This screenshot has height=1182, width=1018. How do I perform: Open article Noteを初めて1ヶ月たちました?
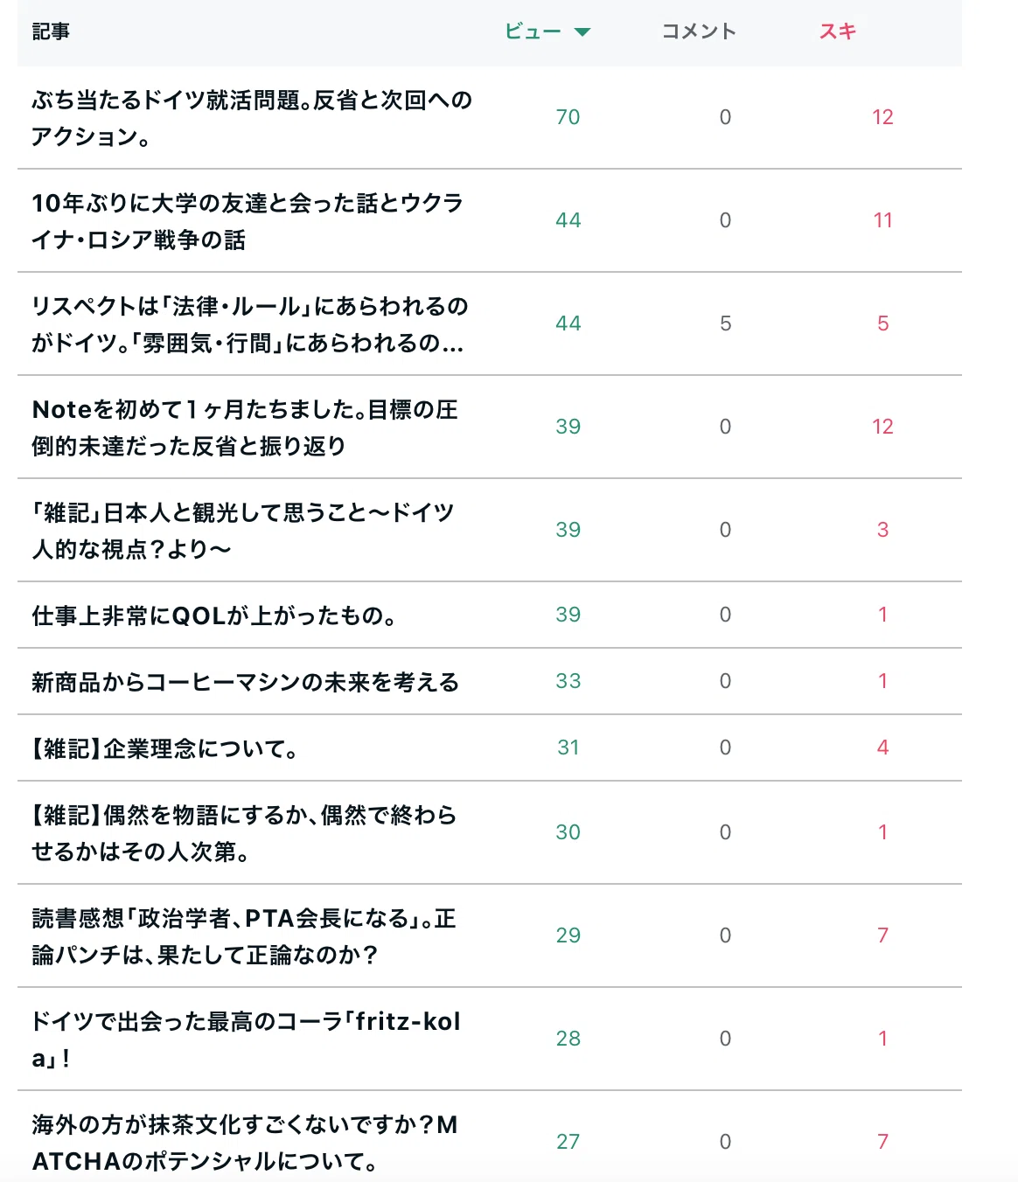pyautogui.click(x=245, y=428)
